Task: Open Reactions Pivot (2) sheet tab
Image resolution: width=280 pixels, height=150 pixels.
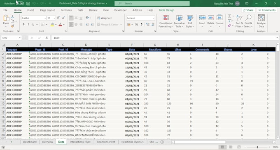Action: [132, 142]
